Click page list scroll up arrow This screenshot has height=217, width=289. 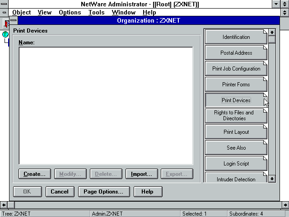pos(272,33)
